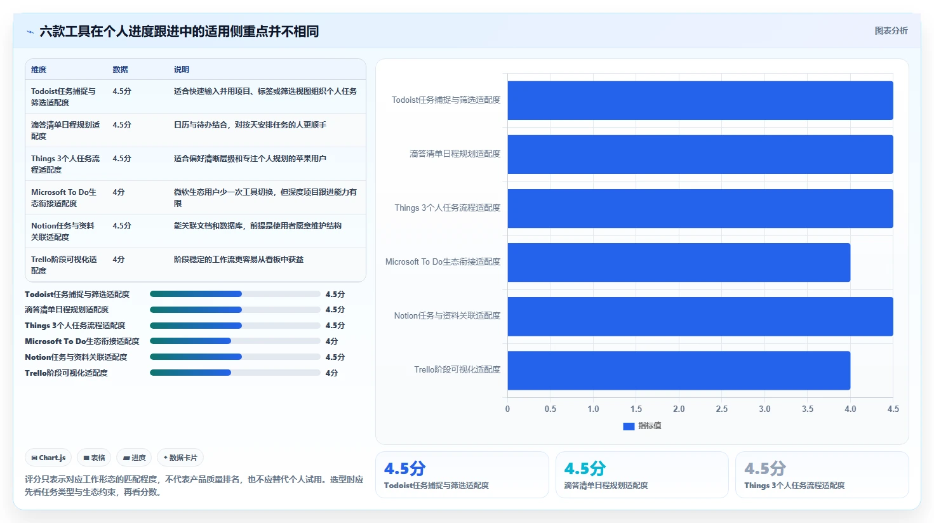This screenshot has height=523, width=934.
Task: Click the footnote starting 评分只表示
Action: 194,486
